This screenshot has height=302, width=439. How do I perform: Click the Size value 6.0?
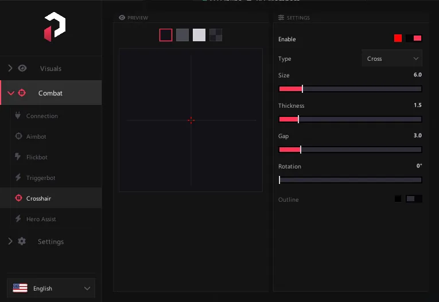tap(417, 74)
